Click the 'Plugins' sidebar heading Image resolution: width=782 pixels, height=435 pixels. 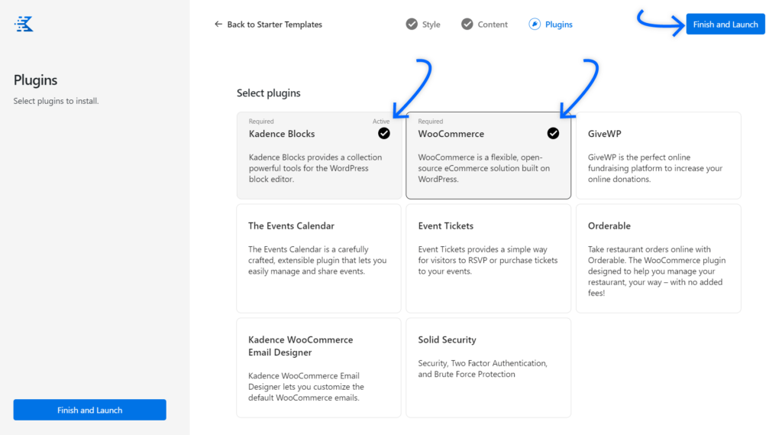pos(35,80)
